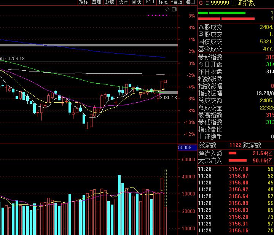Select the 叠加 overlay toolbar button
Screen dimensions: 274x235
click(97, 2)
